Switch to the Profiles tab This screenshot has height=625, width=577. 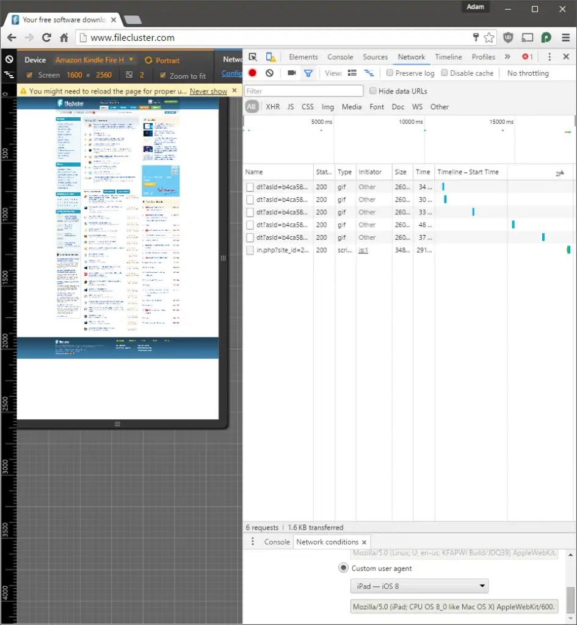(x=484, y=57)
